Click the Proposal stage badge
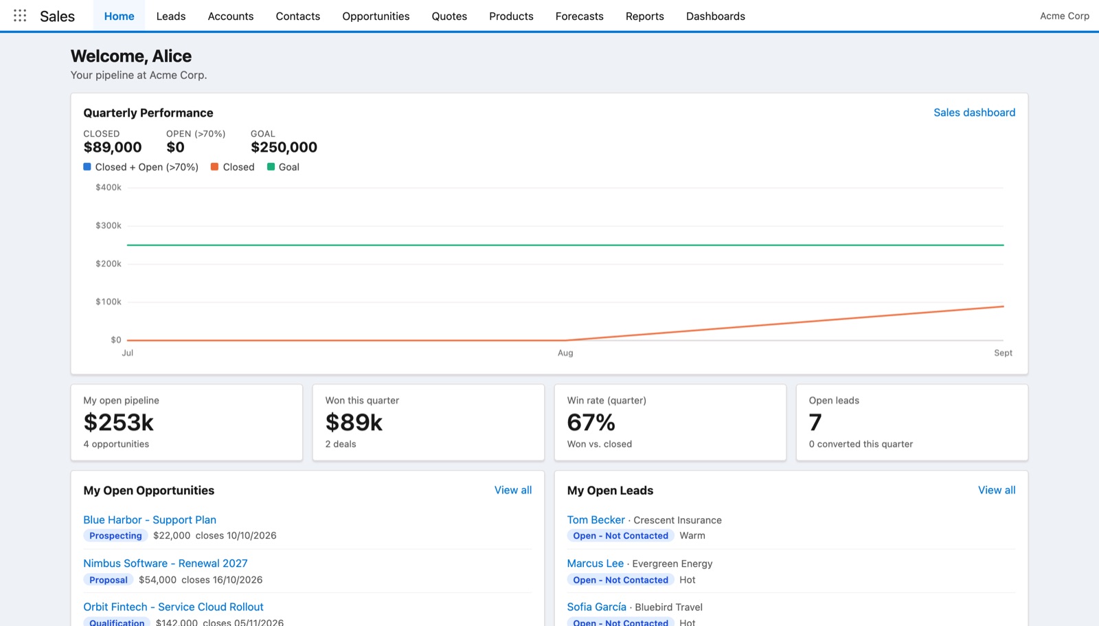 click(109, 580)
